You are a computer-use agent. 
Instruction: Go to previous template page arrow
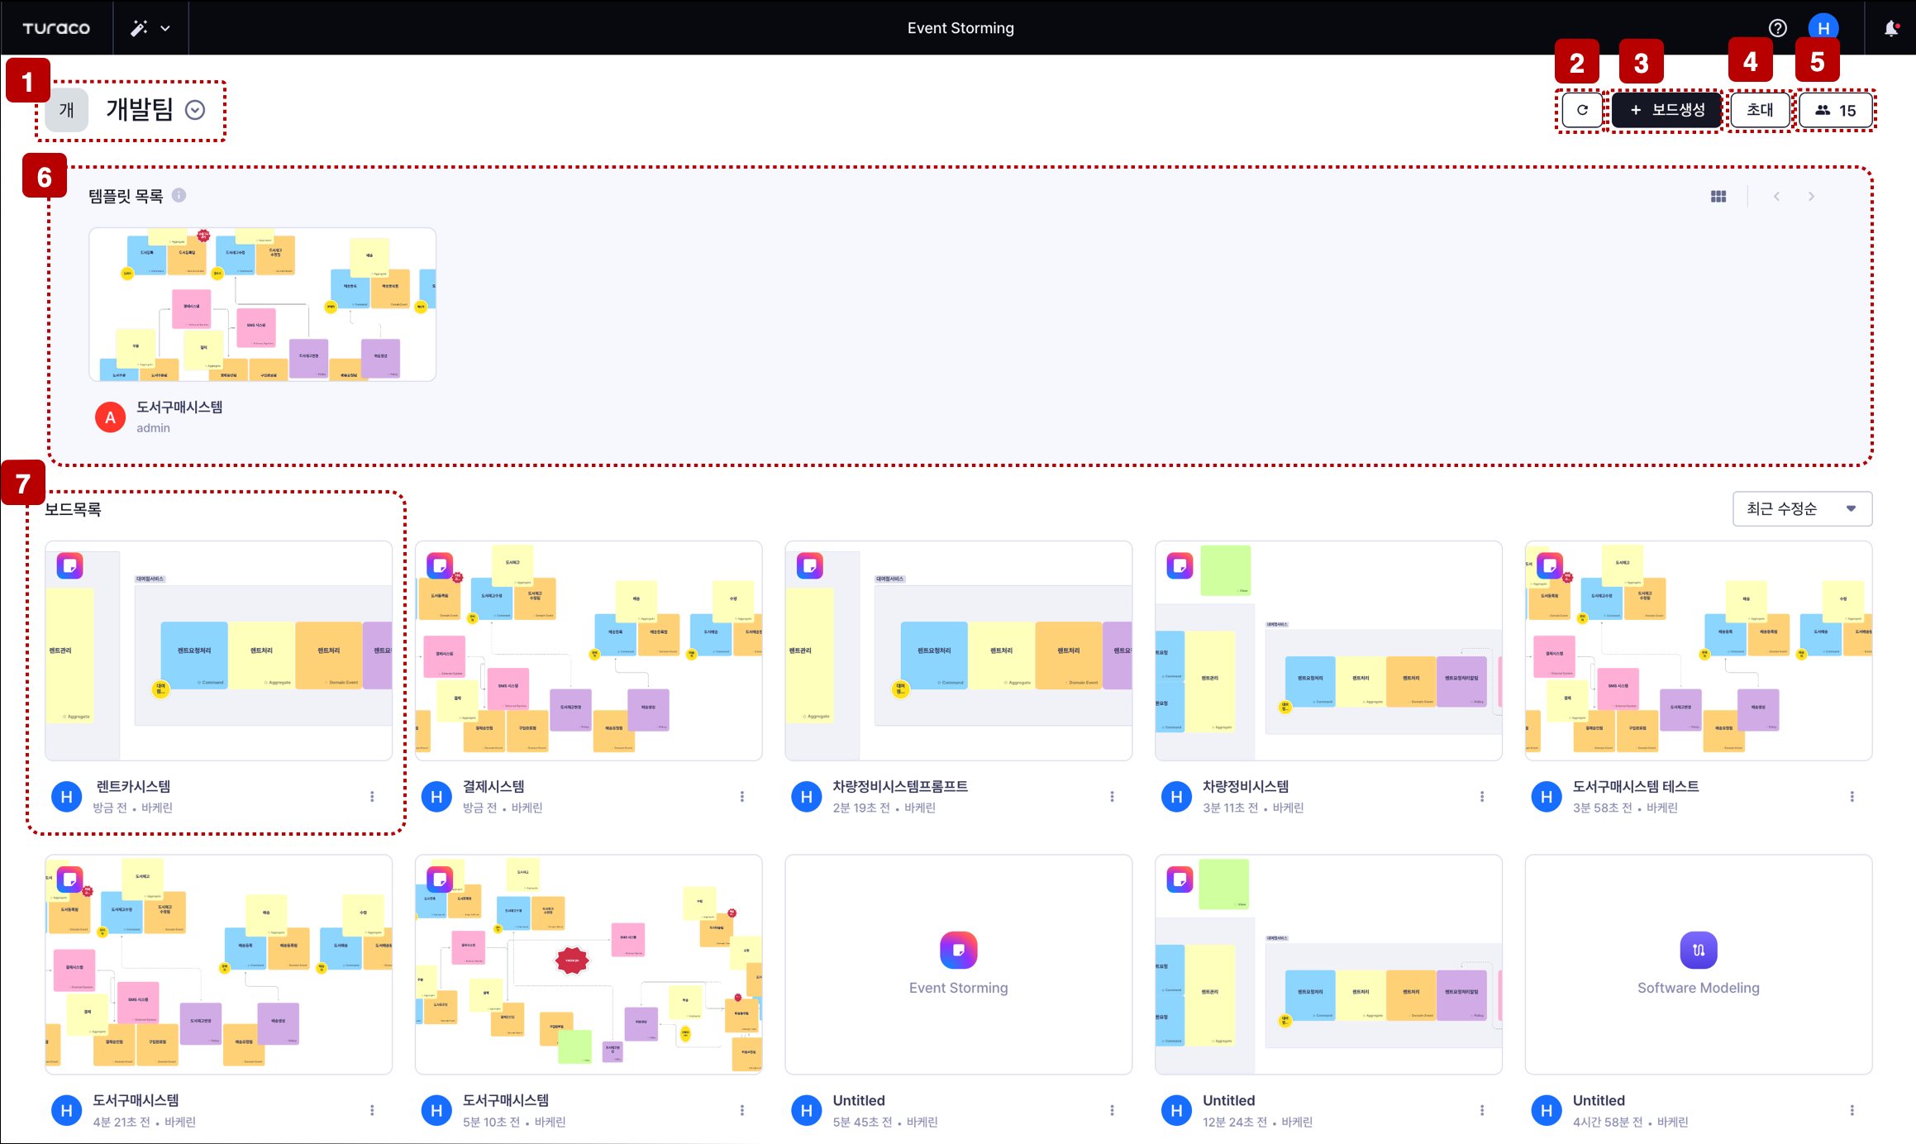click(1776, 196)
